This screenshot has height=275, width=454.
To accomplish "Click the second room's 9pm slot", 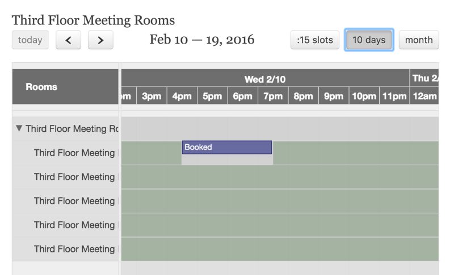I will coord(334,177).
